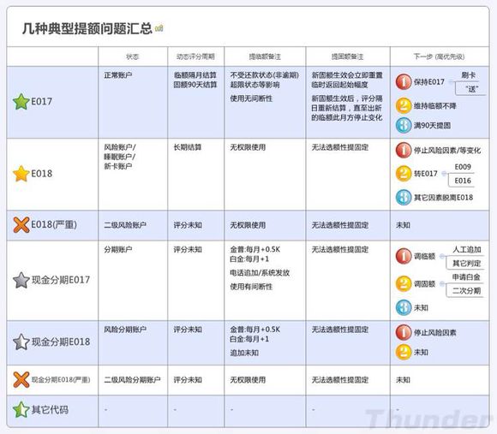Click the gray star icon beside 现金分期E017
The height and width of the screenshot is (434, 497).
(21, 280)
